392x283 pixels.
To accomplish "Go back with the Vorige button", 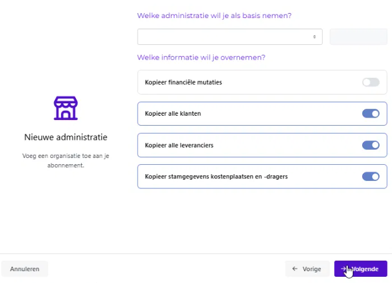I will [x=307, y=269].
